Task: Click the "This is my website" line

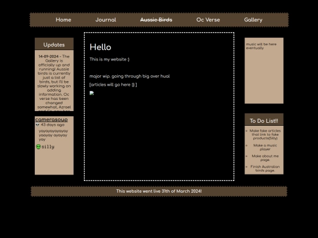Action: pos(110,59)
